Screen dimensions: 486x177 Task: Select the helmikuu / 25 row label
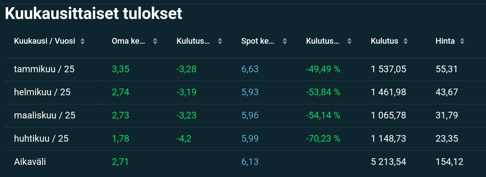pos(42,92)
